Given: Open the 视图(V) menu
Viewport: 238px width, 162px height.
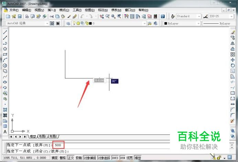Looking at the screenshot, I should coord(39,10).
